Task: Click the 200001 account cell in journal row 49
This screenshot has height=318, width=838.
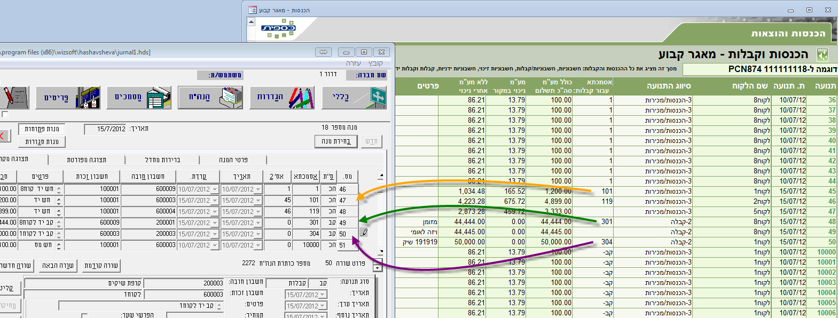Action: [x=148, y=223]
